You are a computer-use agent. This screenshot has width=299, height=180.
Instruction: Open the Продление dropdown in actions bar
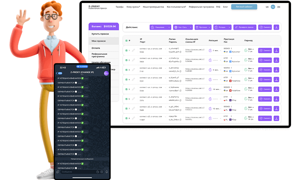point(160,27)
